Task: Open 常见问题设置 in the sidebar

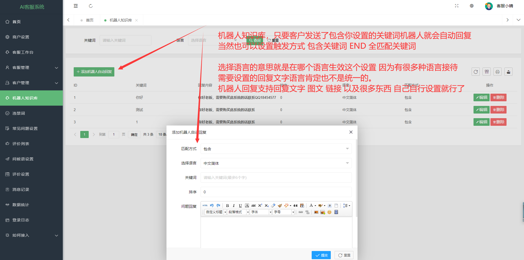Action: click(x=31, y=129)
